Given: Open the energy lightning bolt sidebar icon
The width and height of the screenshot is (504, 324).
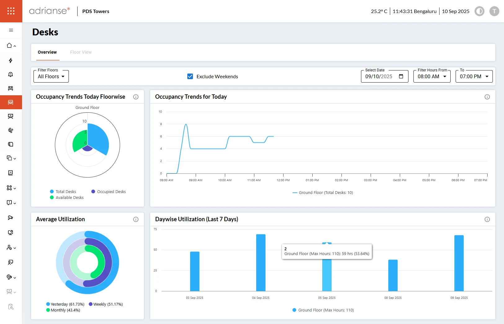Looking at the screenshot, I should [x=11, y=61].
